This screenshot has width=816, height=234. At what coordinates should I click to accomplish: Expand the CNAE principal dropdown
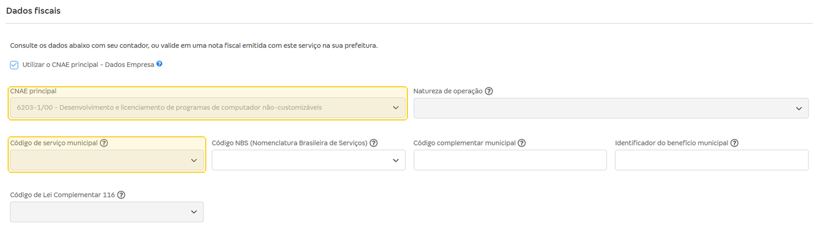[x=208, y=108]
